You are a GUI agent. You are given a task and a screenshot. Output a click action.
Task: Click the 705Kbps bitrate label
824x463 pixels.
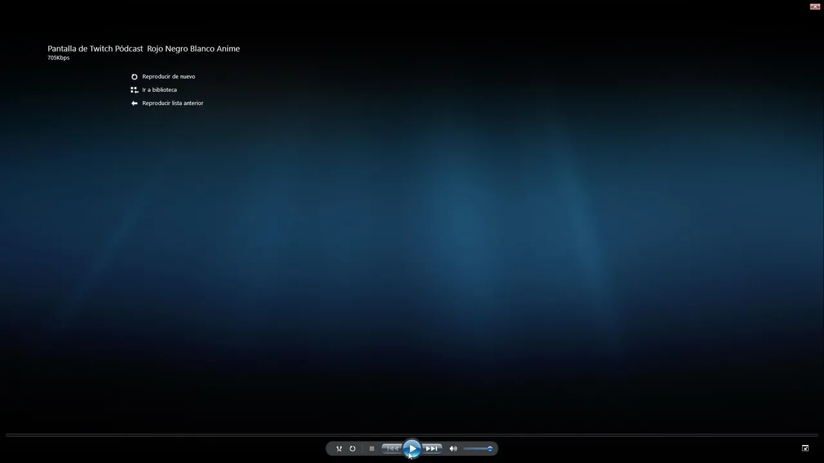click(x=59, y=58)
